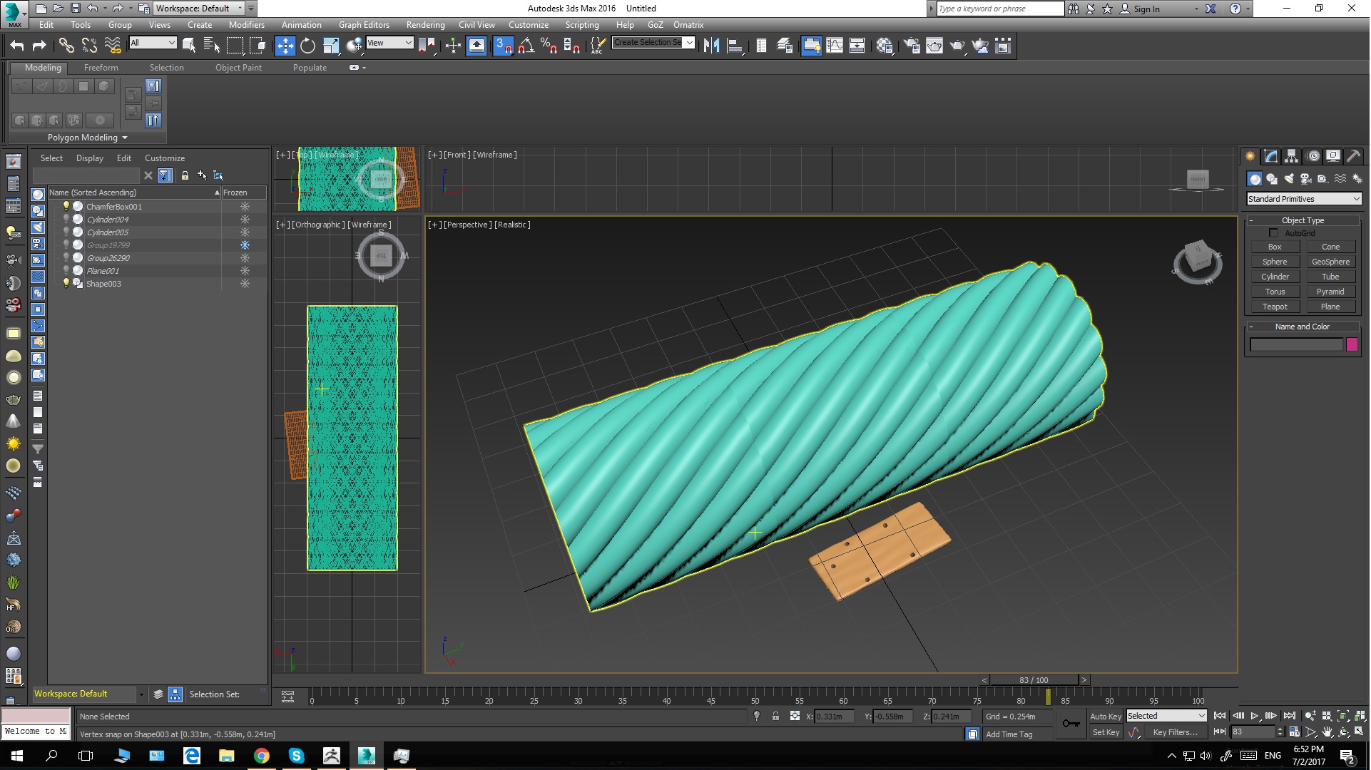Toggle Auto Key animation mode
The image size is (1371, 770).
pos(1105,717)
